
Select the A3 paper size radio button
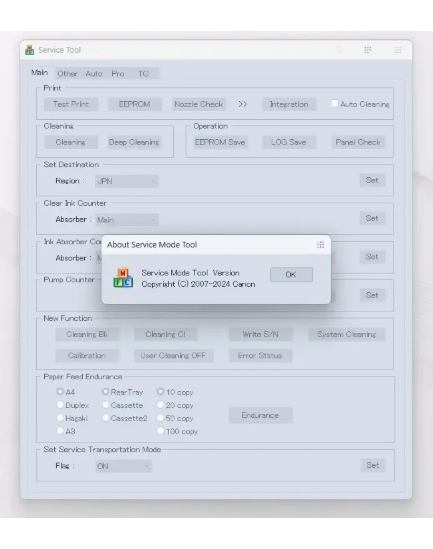[x=60, y=431]
